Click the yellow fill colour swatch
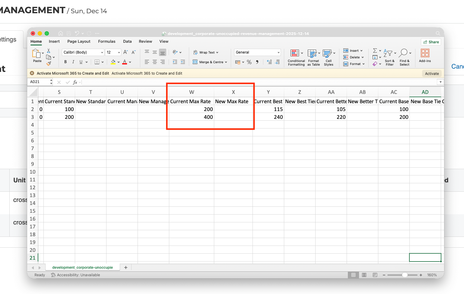 [x=113, y=62]
